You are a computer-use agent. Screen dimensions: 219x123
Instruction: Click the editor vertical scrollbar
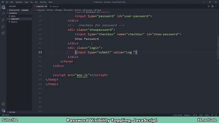pyautogui.click(x=218, y=47)
